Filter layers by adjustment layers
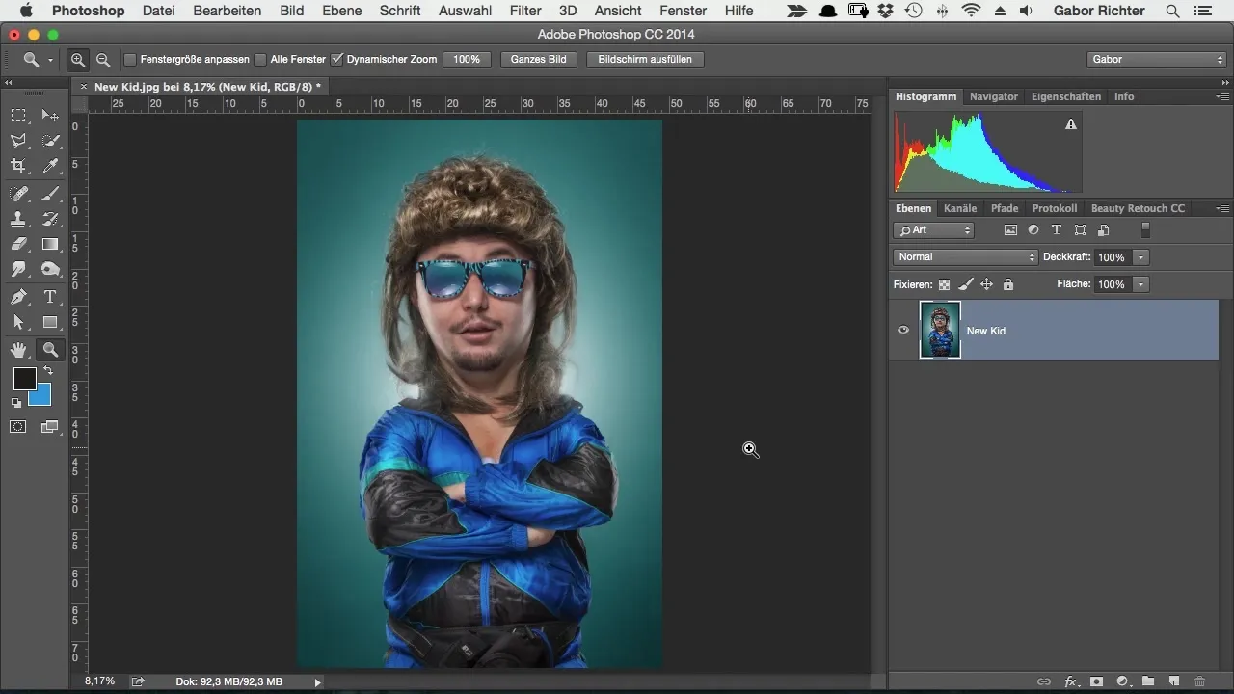The image size is (1234, 694). (x=1033, y=230)
